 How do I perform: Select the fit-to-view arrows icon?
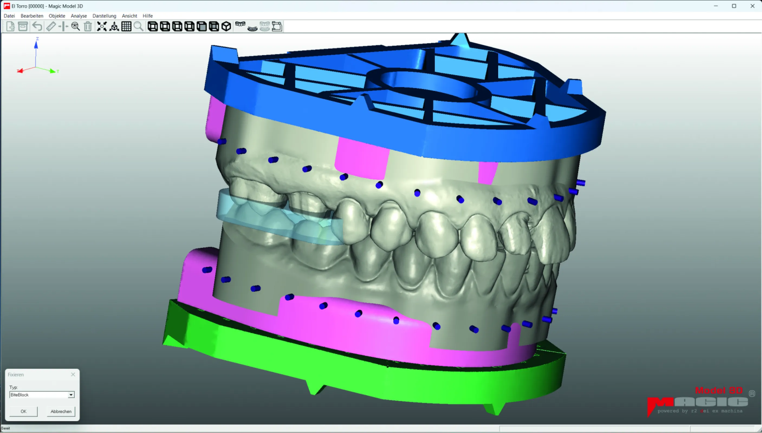point(102,27)
